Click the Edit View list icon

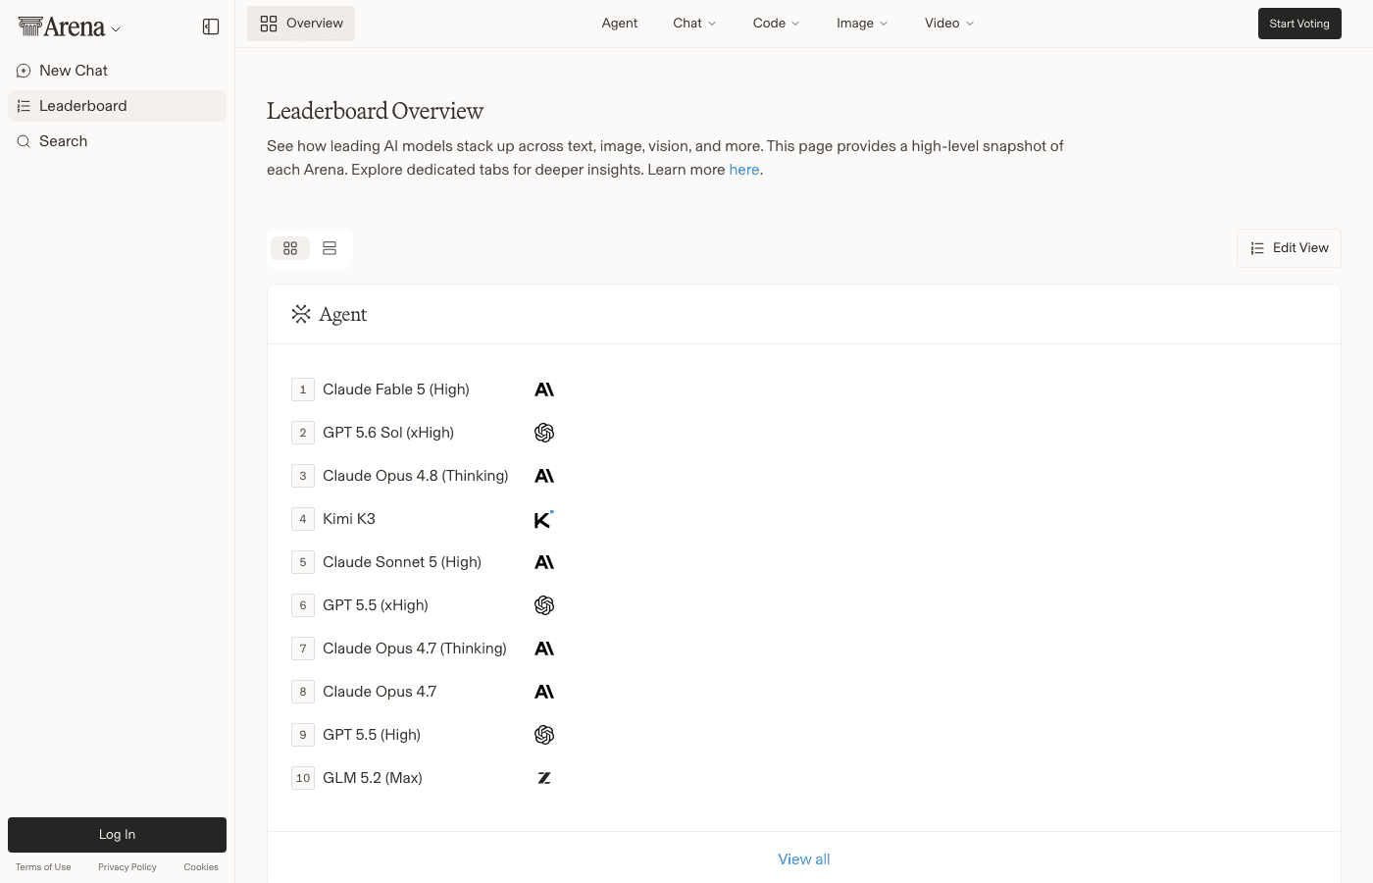[x=1257, y=248]
